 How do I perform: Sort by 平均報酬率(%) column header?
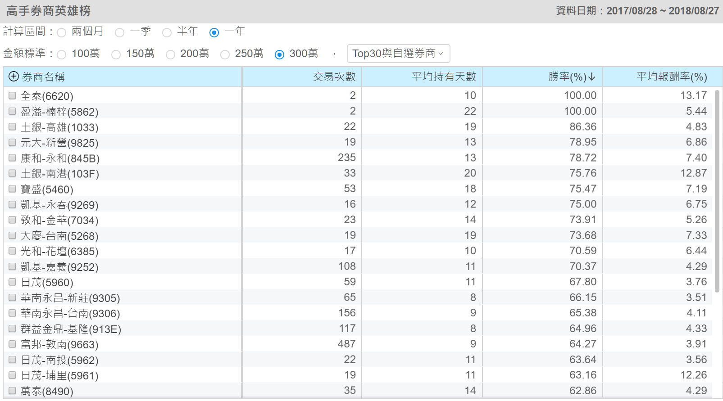pyautogui.click(x=671, y=77)
